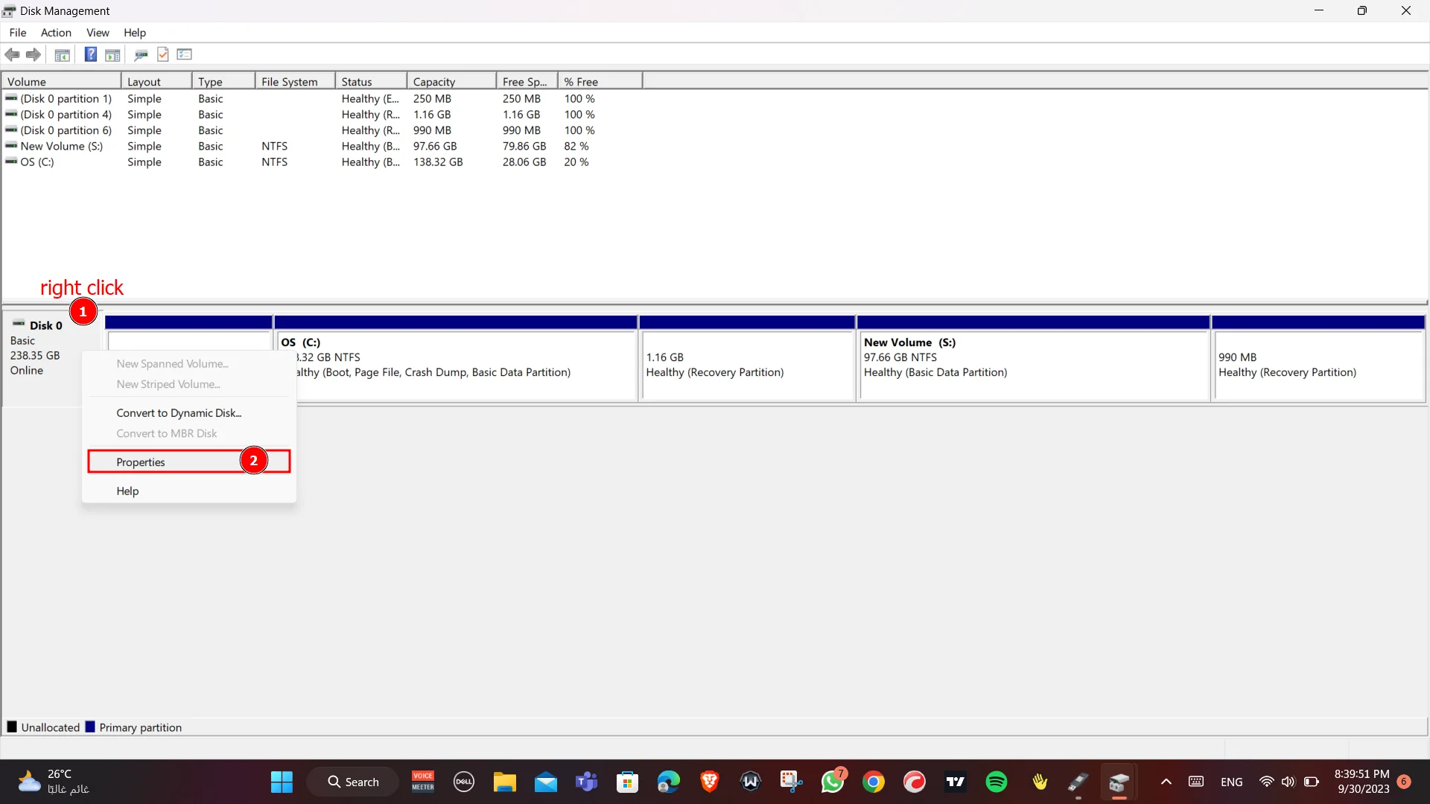The height and width of the screenshot is (804, 1430).
Task: Click the Rescan Disks toolbar icon
Action: pos(141,54)
